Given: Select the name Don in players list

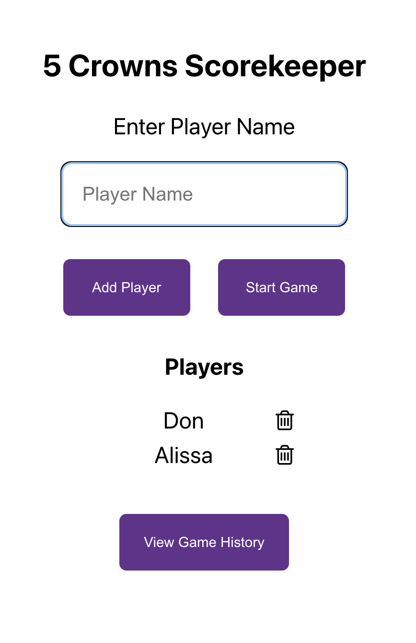Looking at the screenshot, I should [x=184, y=421].
